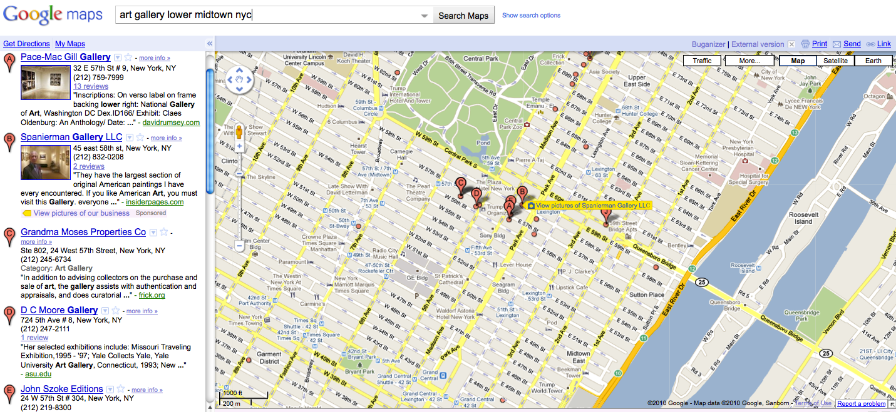Pick the Street View pegman icon
Viewport: 896px width, 412px height.
239,131
